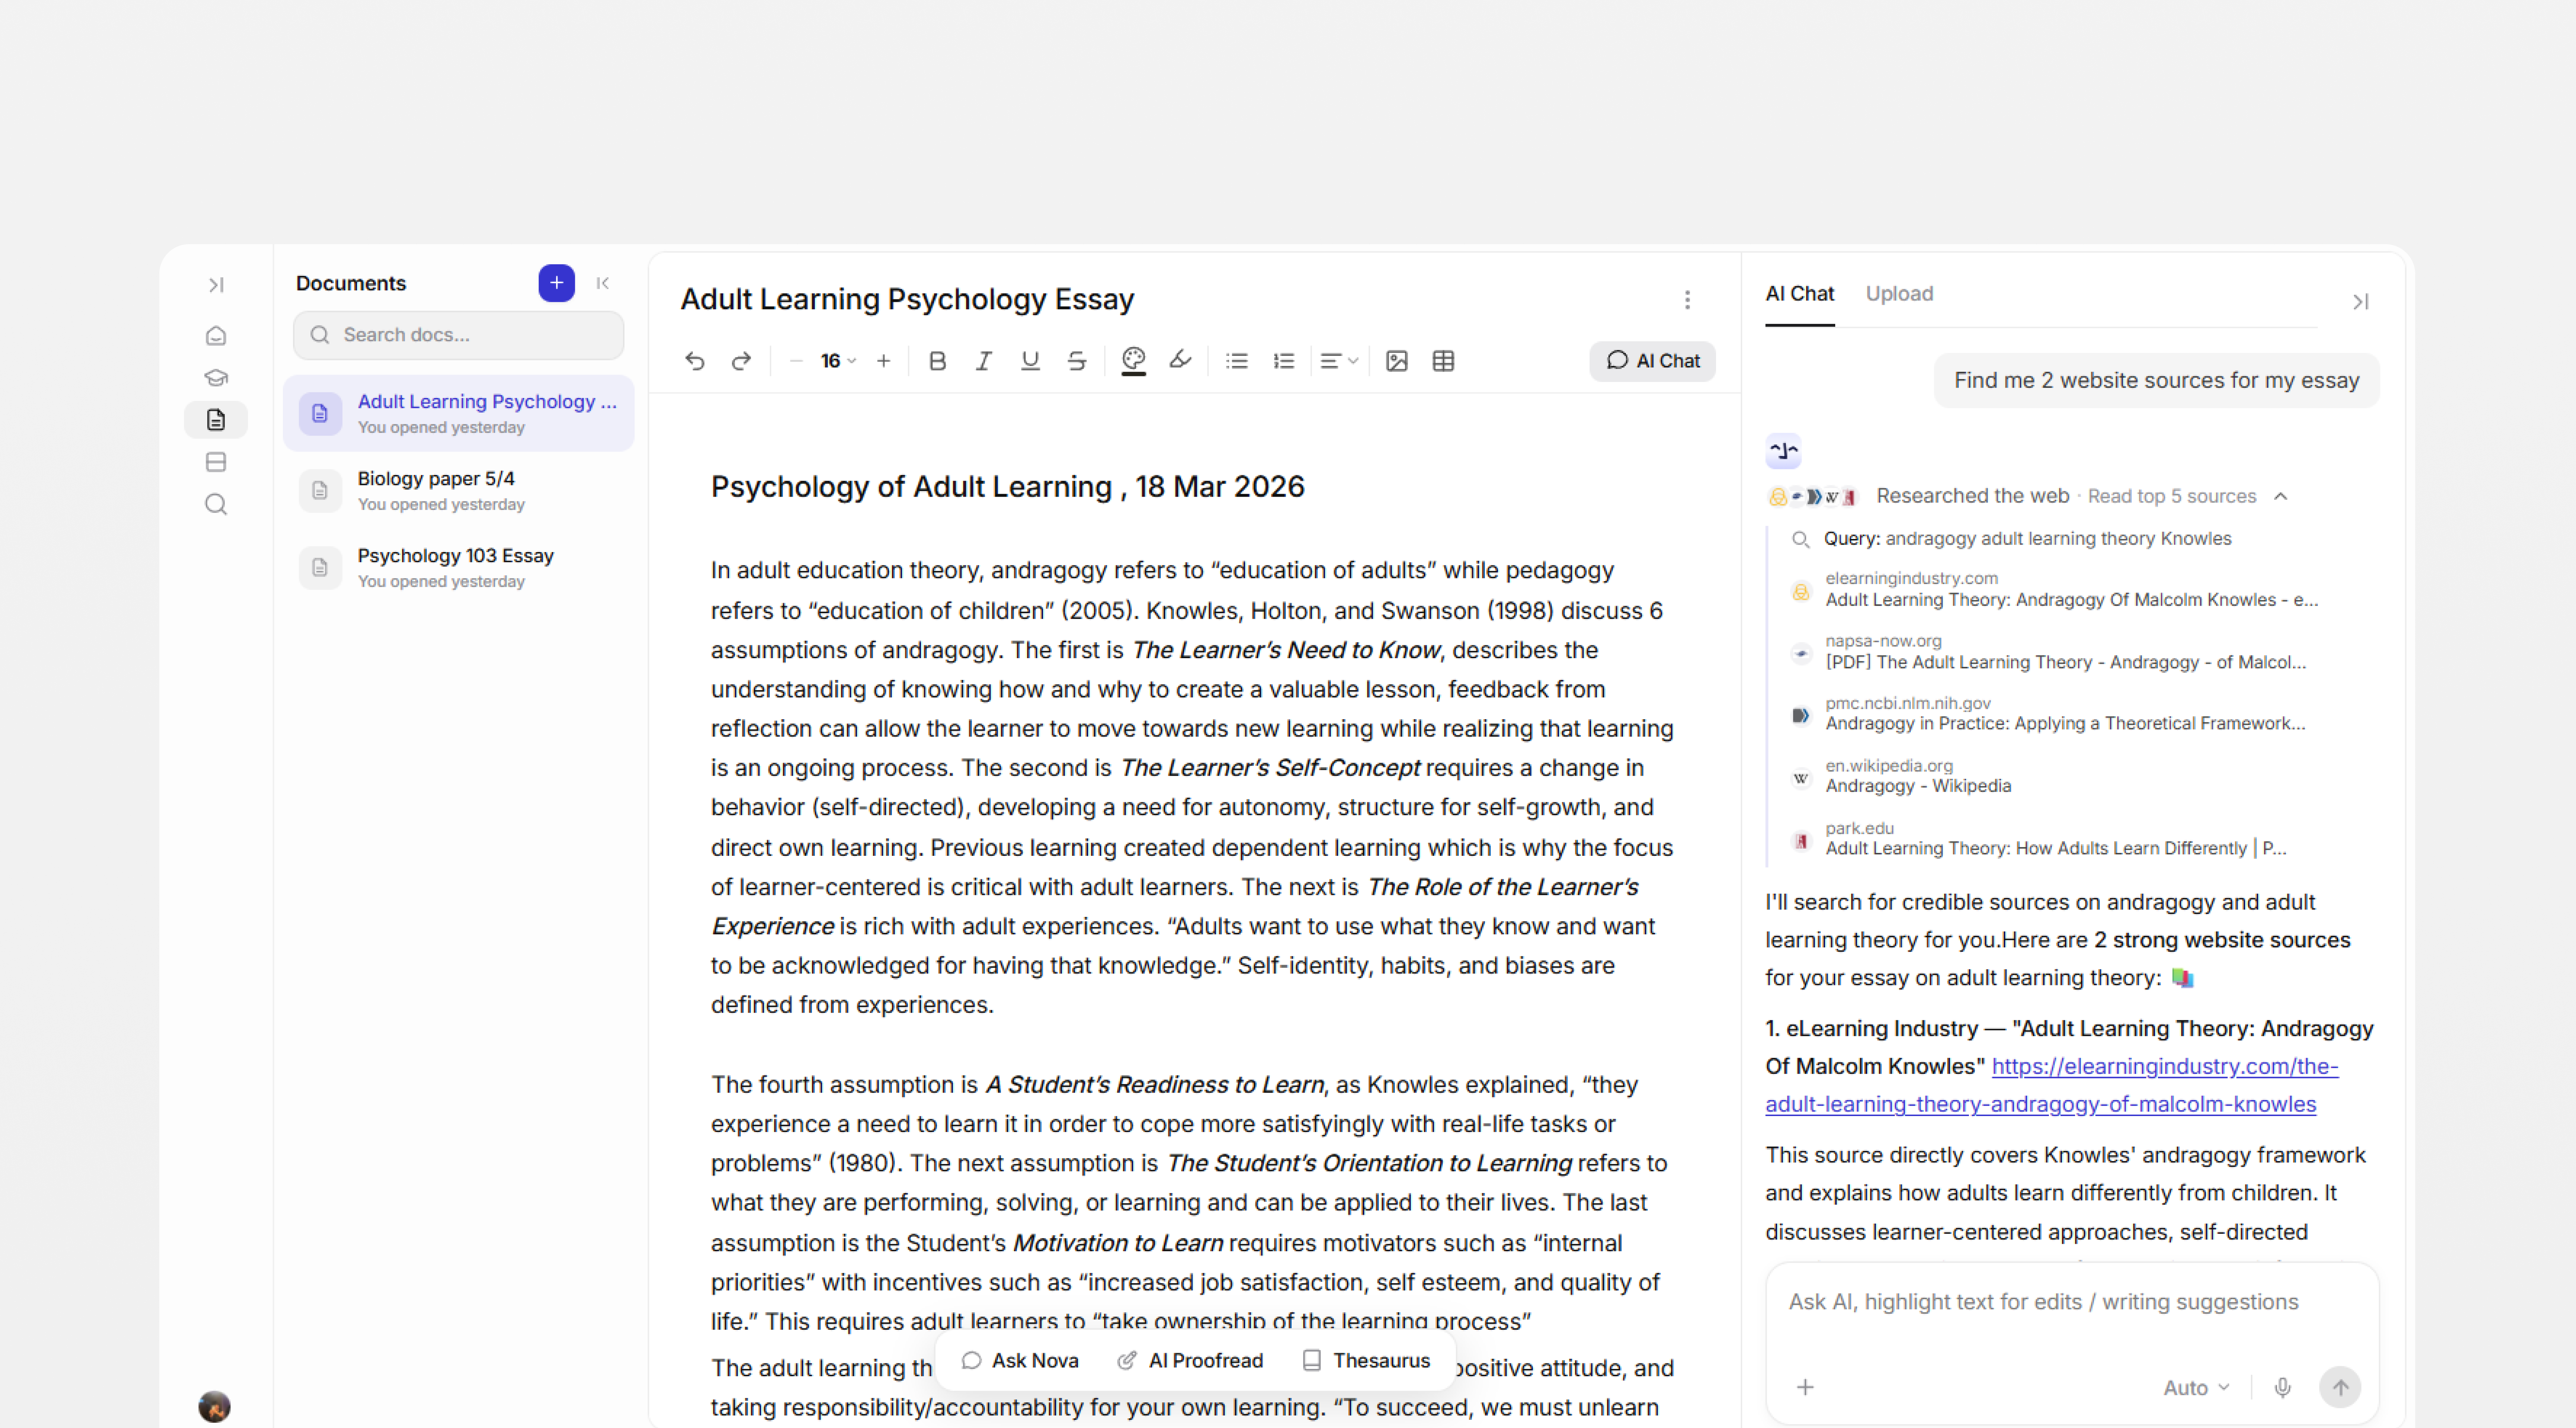Increase the font size
2576x1428 pixels.
(x=884, y=361)
